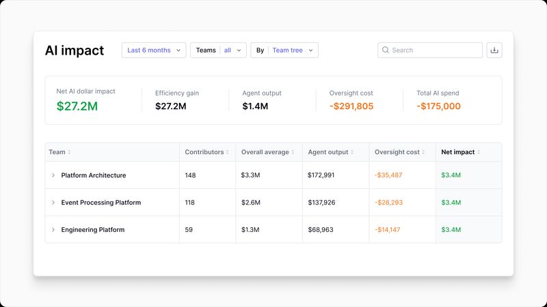Focus the Search input field
The width and height of the screenshot is (547, 307).
click(x=435, y=50)
